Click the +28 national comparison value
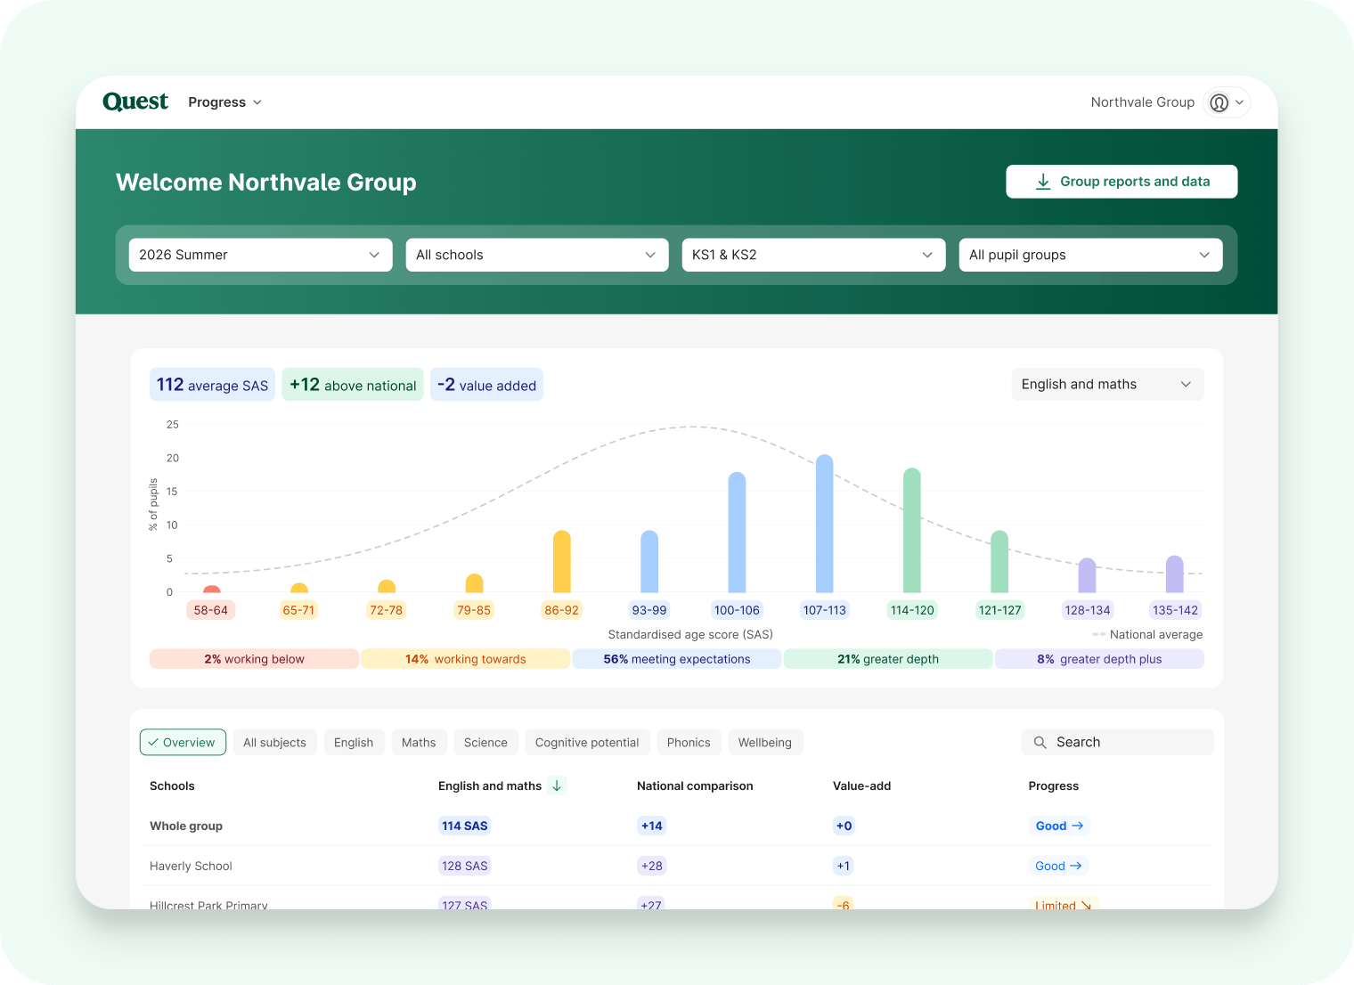 tap(652, 866)
